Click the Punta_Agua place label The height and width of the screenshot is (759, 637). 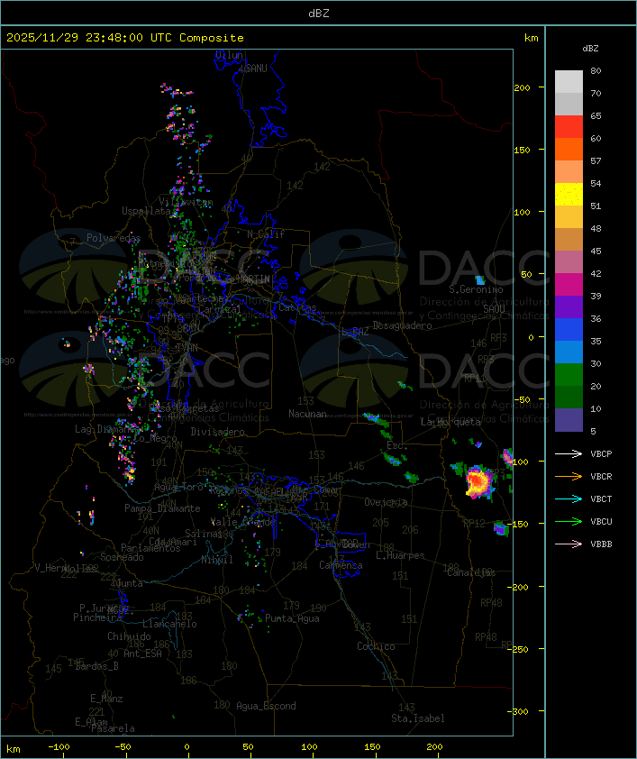(292, 618)
